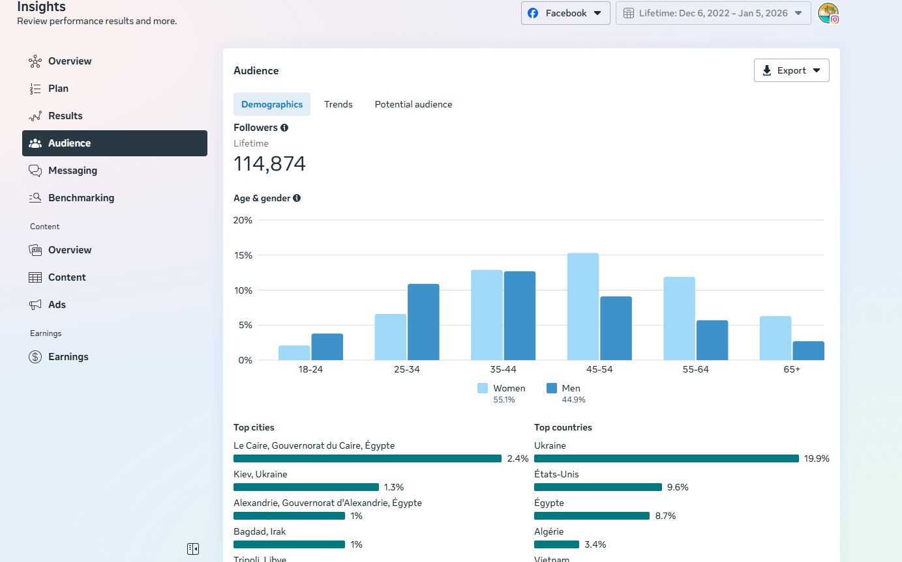Open the Lifetime date range picker
Image resolution: width=902 pixels, height=562 pixels.
pos(713,13)
